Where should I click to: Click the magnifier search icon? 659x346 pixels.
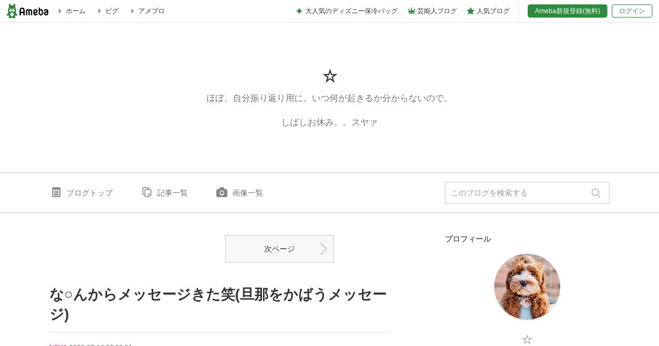pos(596,193)
